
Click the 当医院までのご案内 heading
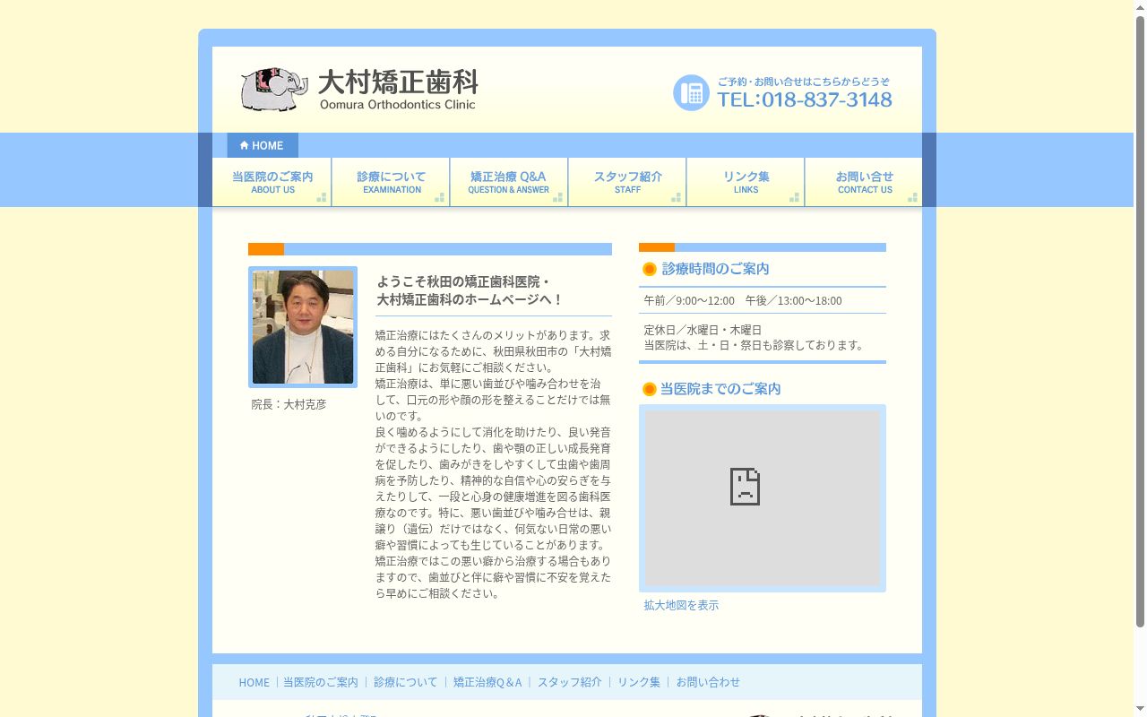coord(720,389)
